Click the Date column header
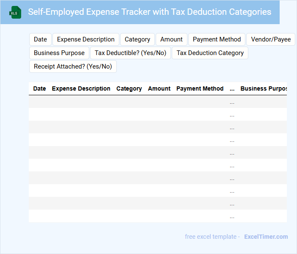297x254 pixels. point(40,88)
